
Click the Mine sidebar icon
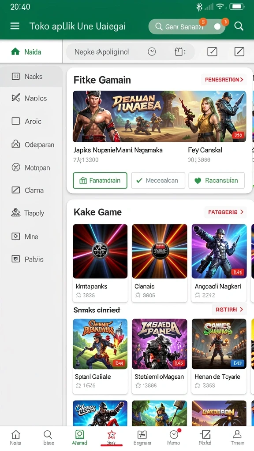pyautogui.click(x=15, y=237)
